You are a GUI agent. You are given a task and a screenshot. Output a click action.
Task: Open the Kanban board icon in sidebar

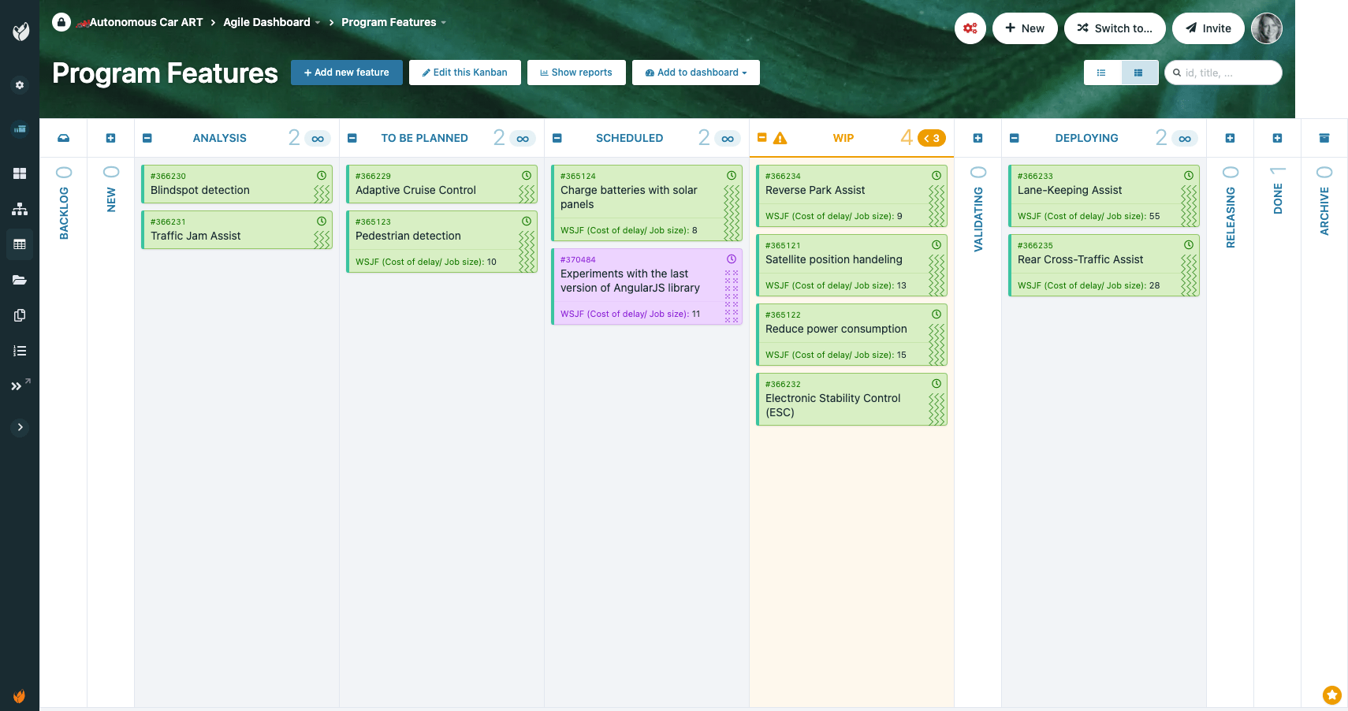coord(19,244)
